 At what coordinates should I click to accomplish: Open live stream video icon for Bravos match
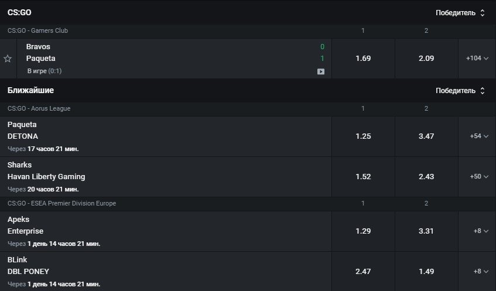320,71
